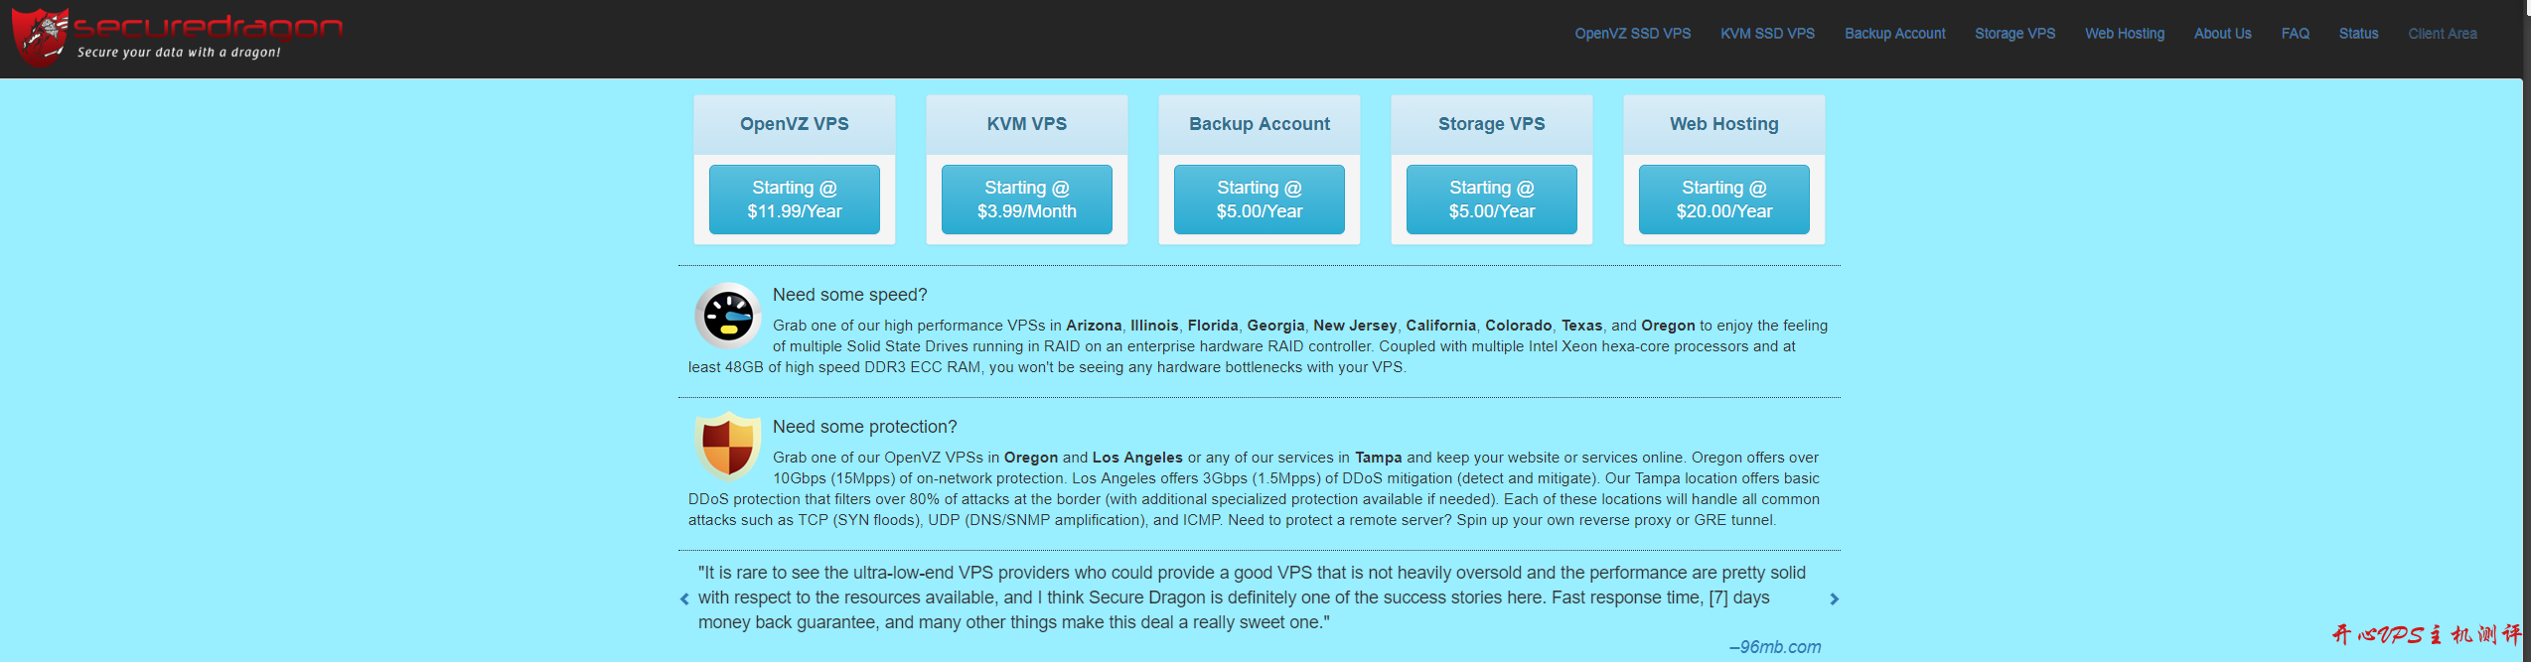Choose Web Hosting Starting @ $20.00/Year button
This screenshot has height=662, width=2531.
tap(1723, 199)
